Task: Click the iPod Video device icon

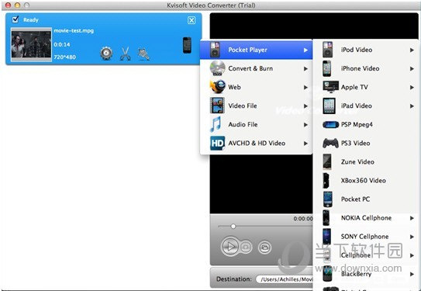Action: click(x=327, y=50)
